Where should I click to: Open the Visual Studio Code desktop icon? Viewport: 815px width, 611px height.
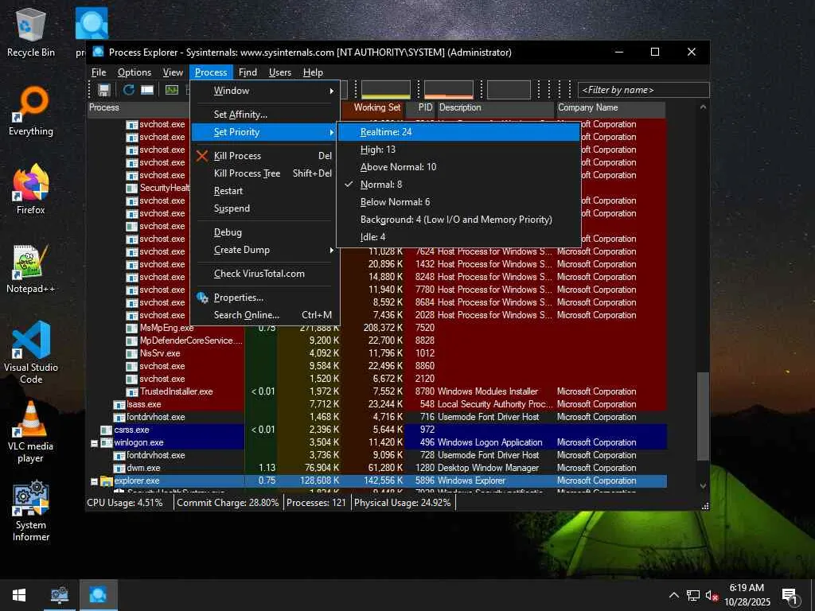click(x=31, y=352)
